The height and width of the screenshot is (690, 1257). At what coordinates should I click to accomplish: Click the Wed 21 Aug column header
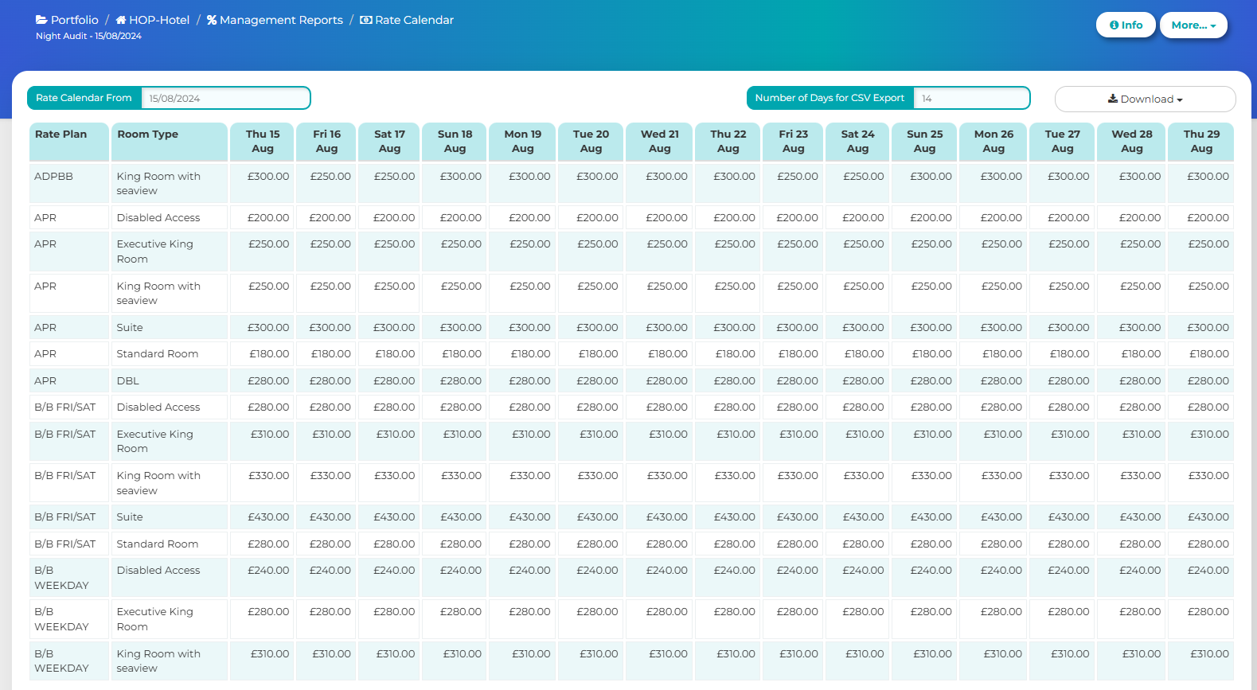click(659, 142)
